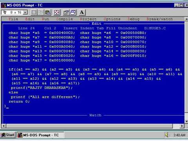Place cursor on the *a16 = 0x000F0010 declaration
Viewport: 188px width, 141px height.
click(x=113, y=56)
